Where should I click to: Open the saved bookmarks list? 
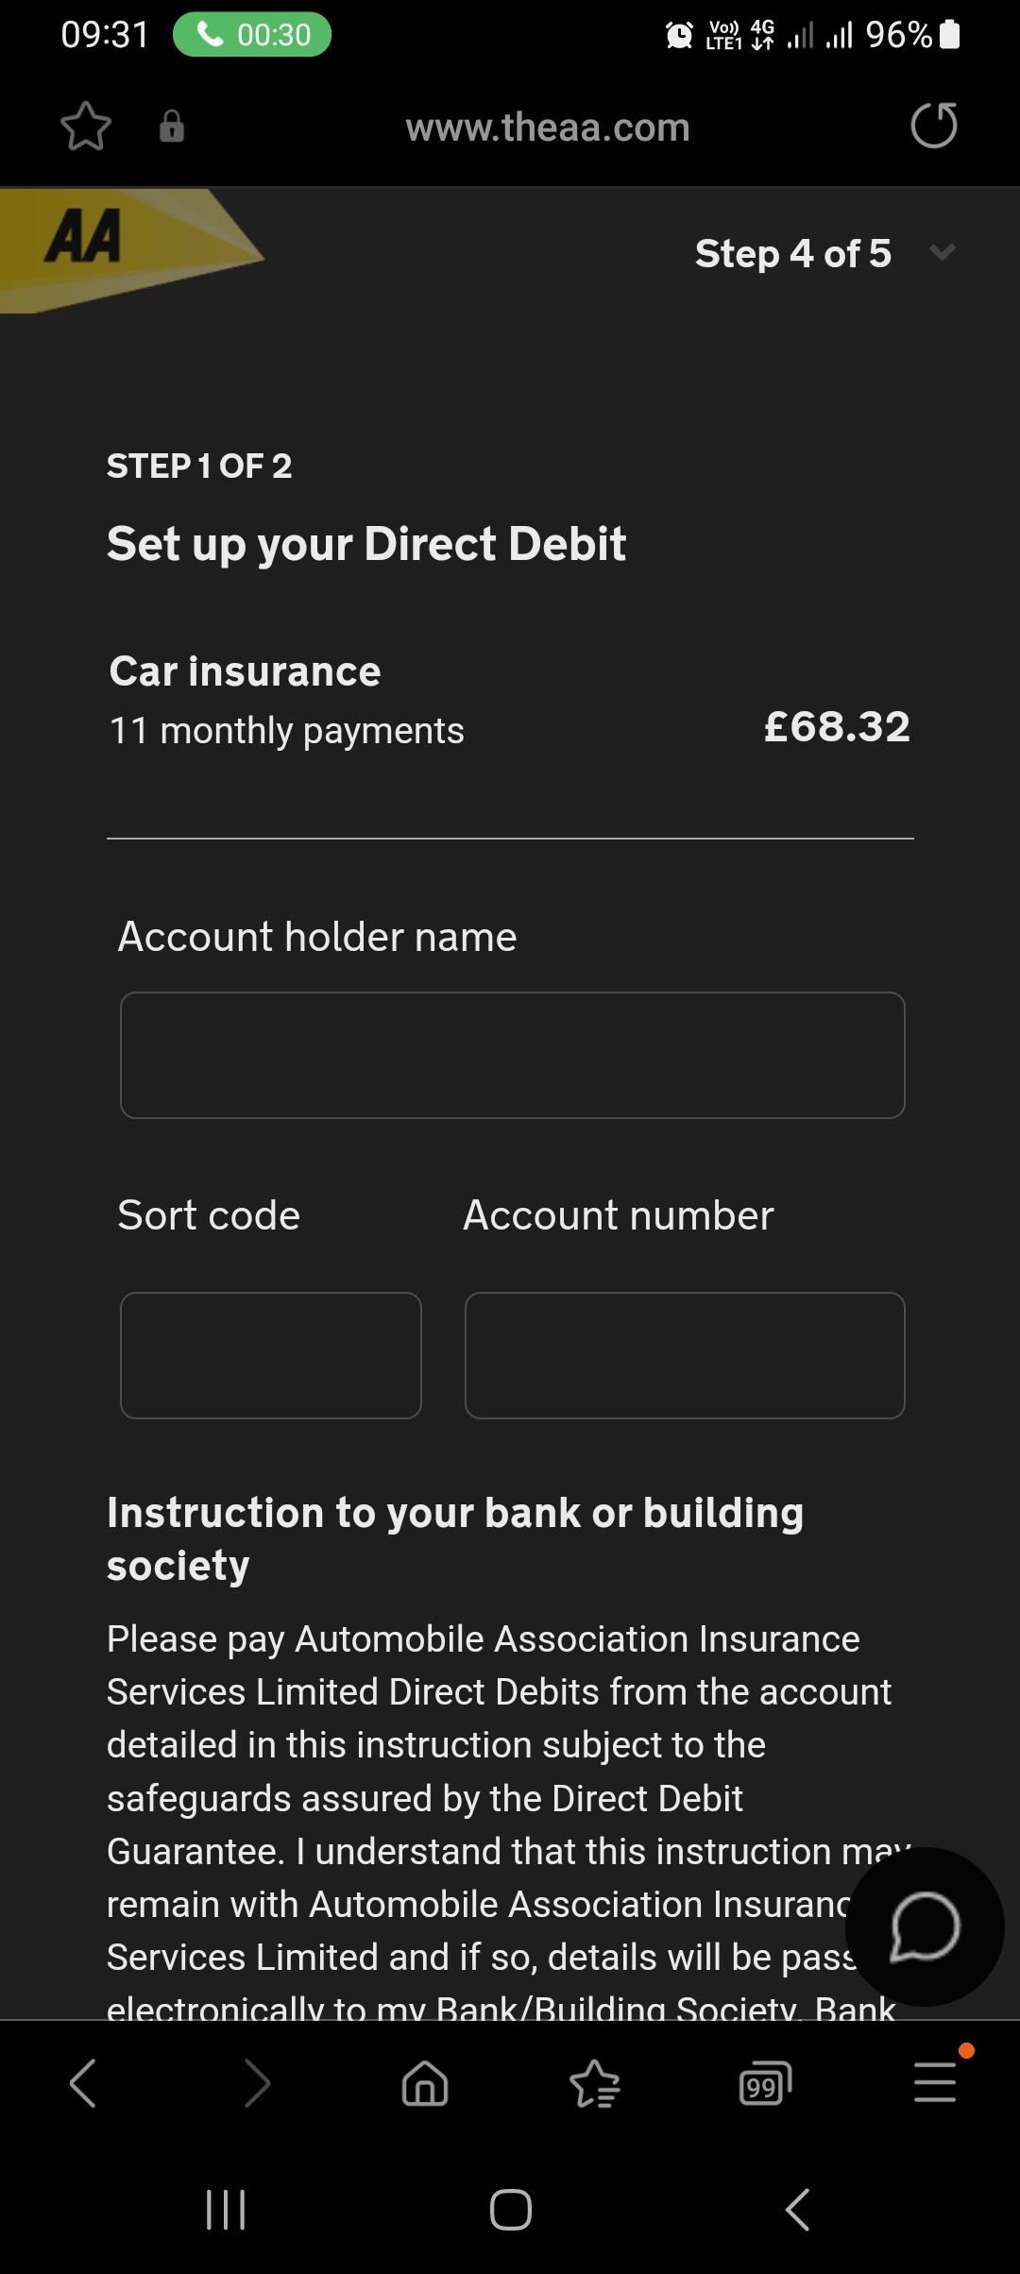(595, 2083)
